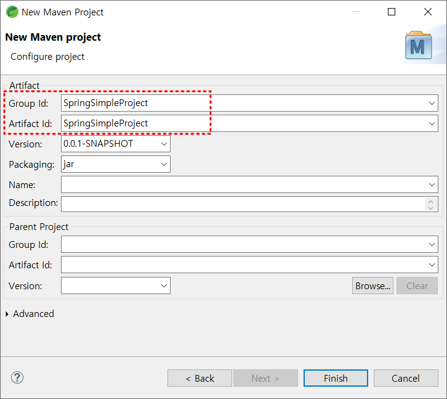Go to previous page with Back button

click(x=199, y=378)
